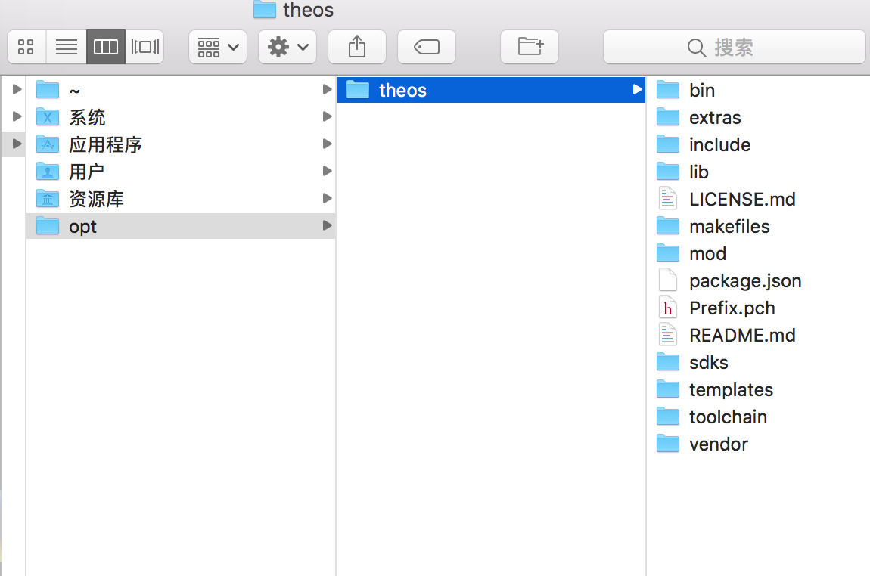Click the Prefix.pch header file icon

[x=667, y=308]
